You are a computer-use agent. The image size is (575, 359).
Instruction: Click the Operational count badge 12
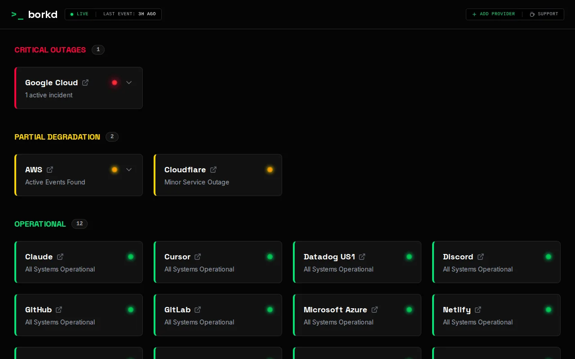(80, 224)
